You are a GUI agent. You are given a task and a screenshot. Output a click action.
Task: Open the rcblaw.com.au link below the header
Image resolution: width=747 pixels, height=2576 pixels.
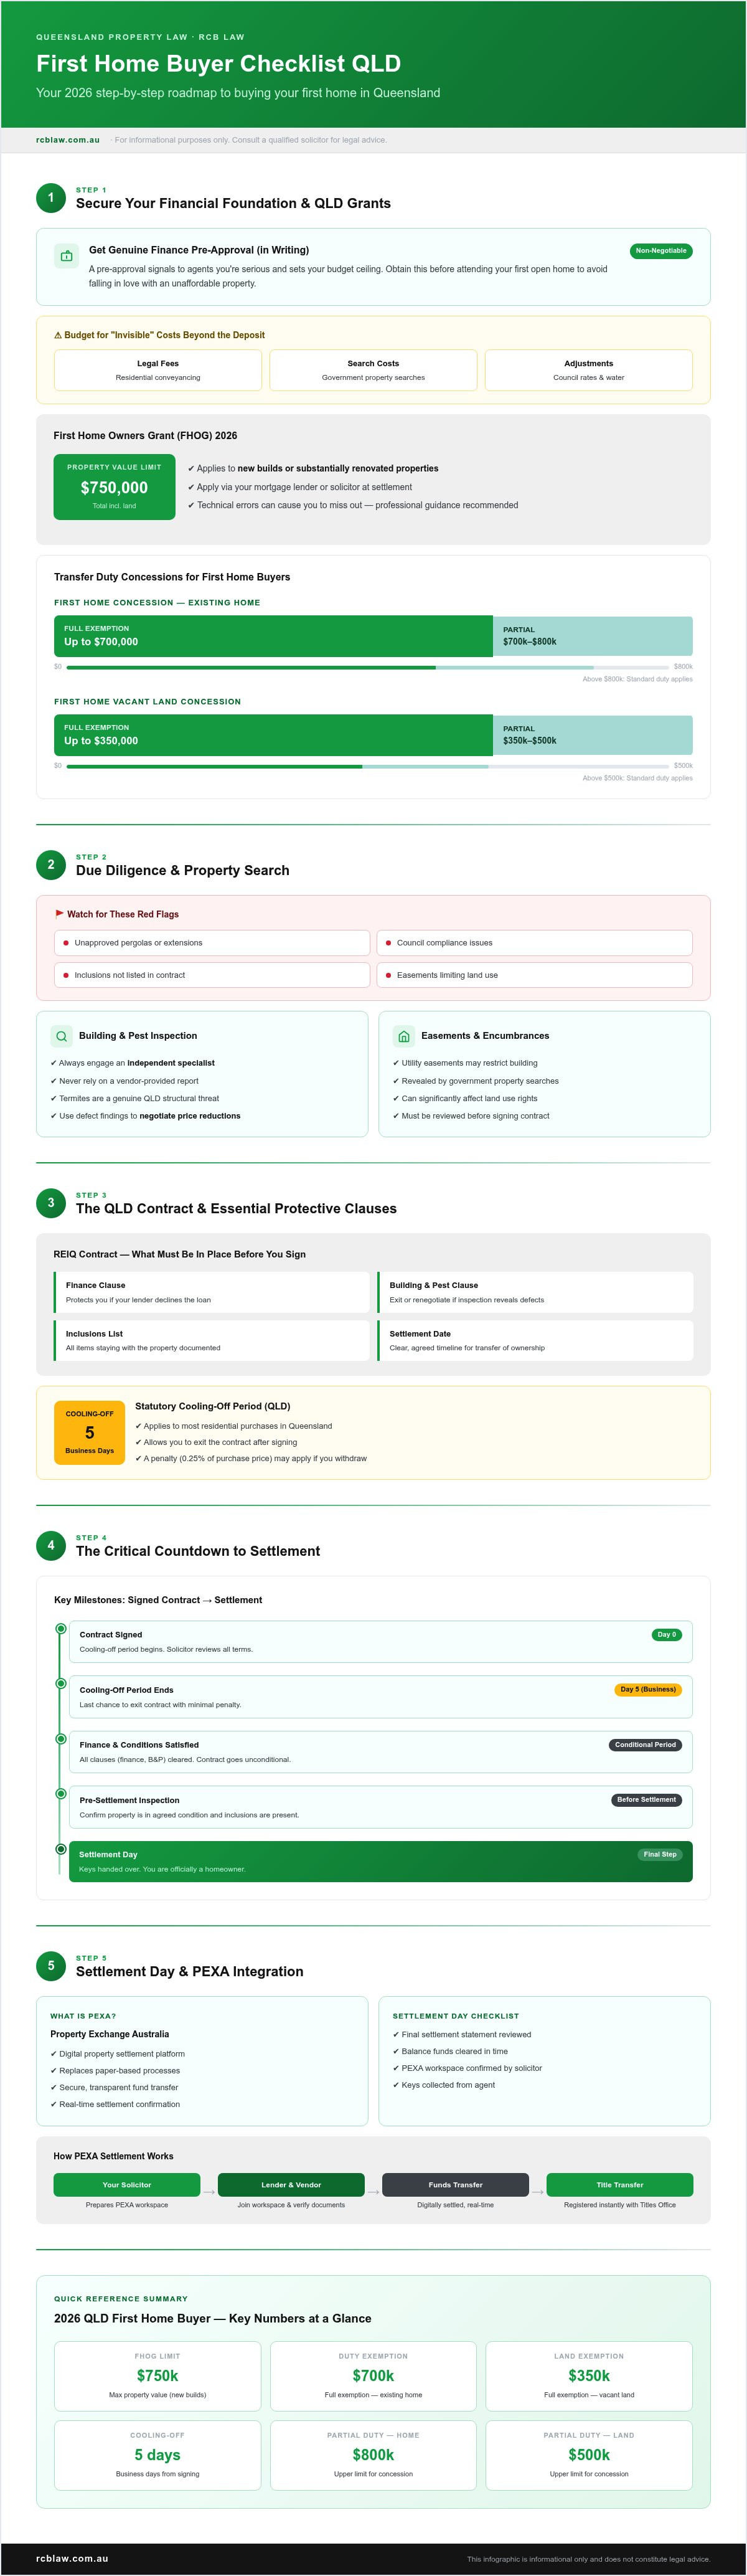(x=68, y=140)
